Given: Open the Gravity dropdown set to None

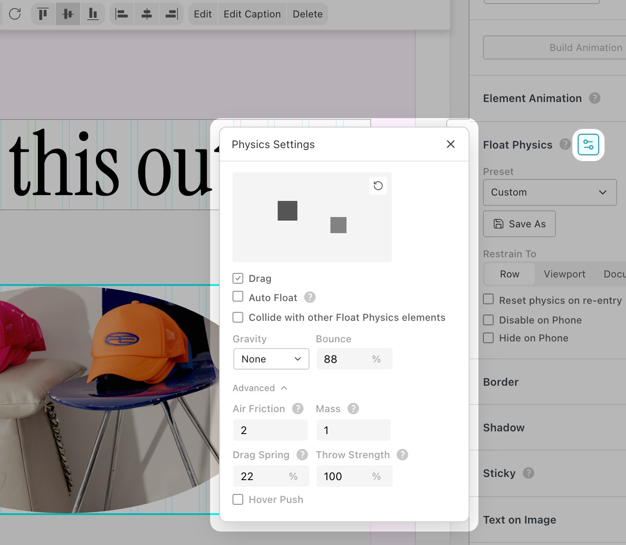Looking at the screenshot, I should tap(271, 359).
